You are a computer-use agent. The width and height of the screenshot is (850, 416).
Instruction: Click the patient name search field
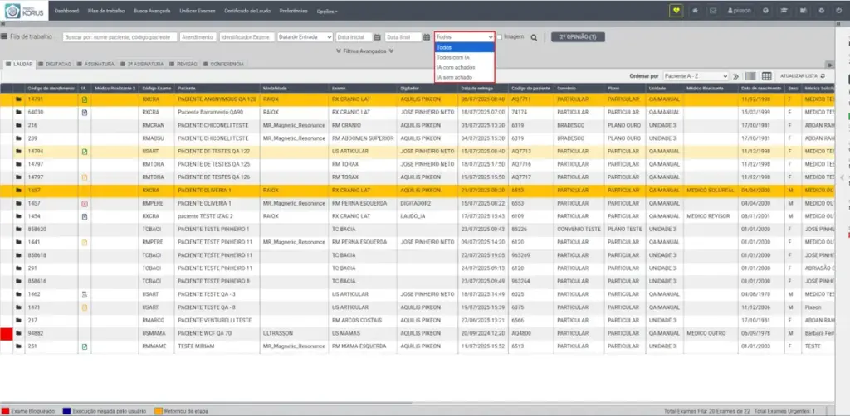pos(120,37)
